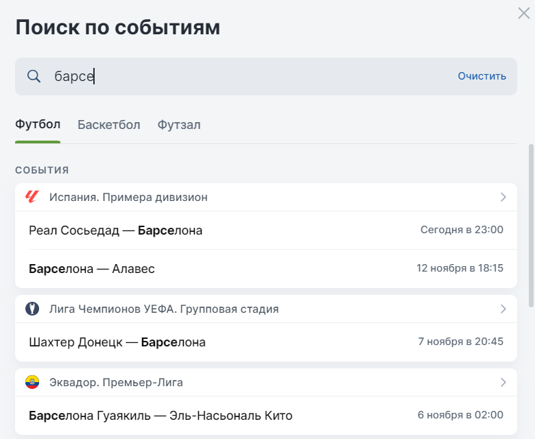Image resolution: width=535 pixels, height=439 pixels.
Task: Click the 'СОБЫТИЯ' section header
Action: coord(42,170)
